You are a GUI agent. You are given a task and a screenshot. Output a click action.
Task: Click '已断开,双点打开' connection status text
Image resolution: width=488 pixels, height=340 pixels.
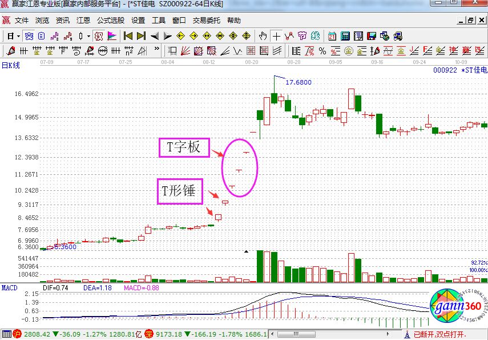tap(439, 334)
